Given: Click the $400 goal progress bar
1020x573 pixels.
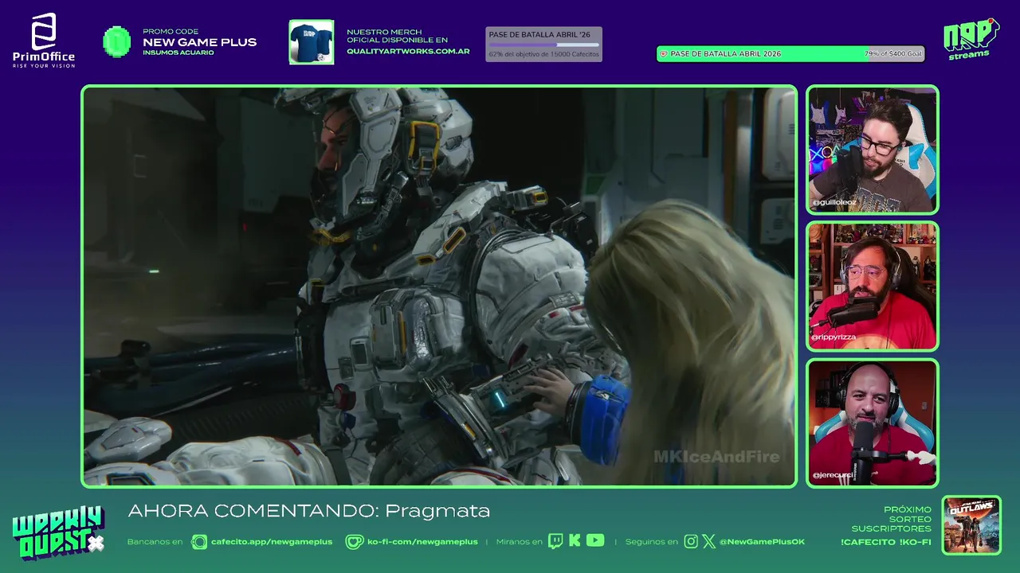Looking at the screenshot, I should coord(790,54).
